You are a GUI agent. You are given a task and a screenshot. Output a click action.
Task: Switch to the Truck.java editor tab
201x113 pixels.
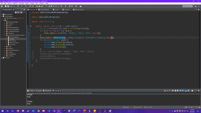pos(66,10)
